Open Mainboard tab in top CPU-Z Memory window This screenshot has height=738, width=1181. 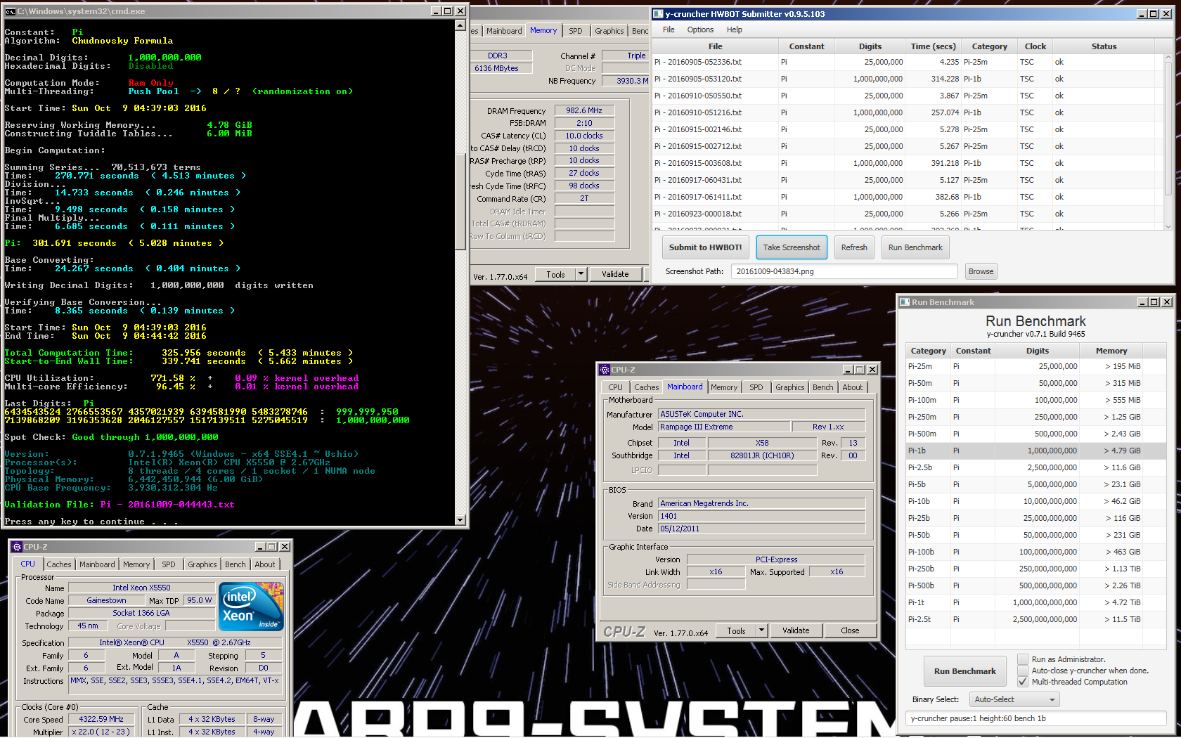pos(504,31)
